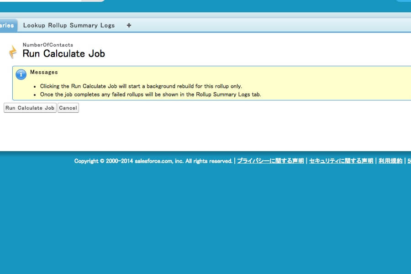Screen dimensions: 411x274
Task: Click the search field at top left
Action: tap(41, 0)
